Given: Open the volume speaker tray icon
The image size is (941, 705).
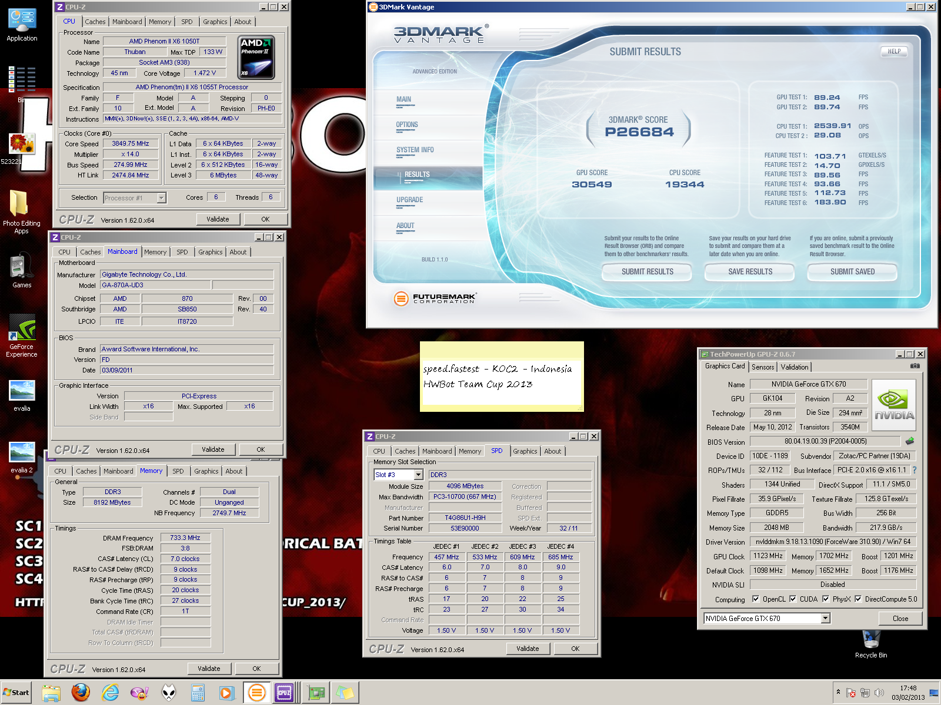Looking at the screenshot, I should click(x=879, y=693).
